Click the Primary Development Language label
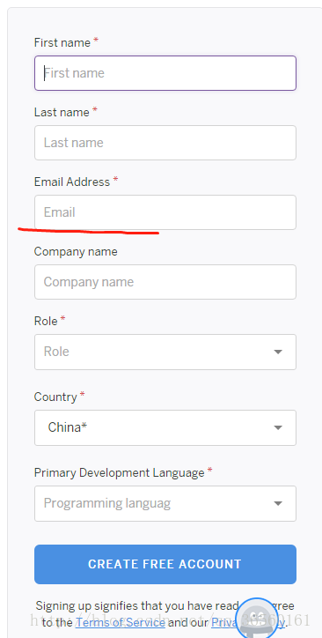 click(x=120, y=473)
